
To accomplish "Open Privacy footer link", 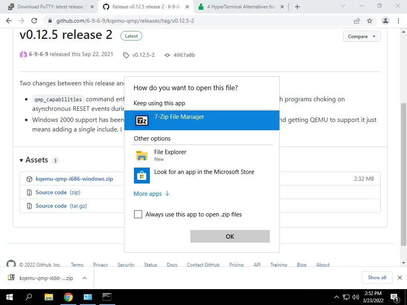I will (101, 264).
